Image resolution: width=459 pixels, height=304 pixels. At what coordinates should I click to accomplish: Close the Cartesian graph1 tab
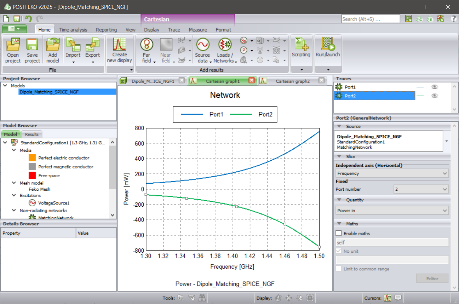coord(252,81)
